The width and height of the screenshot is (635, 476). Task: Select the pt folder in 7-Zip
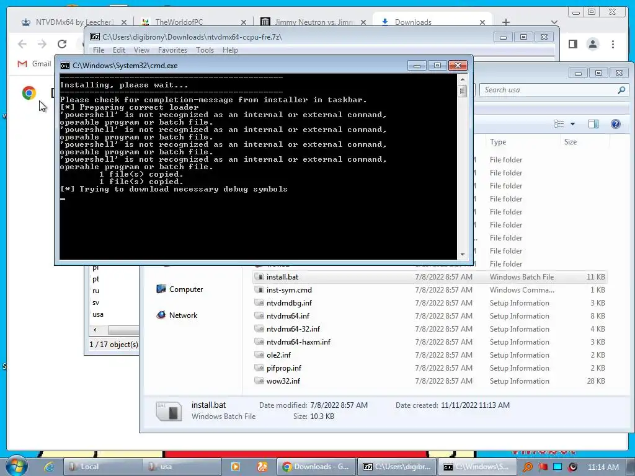[x=95, y=279]
